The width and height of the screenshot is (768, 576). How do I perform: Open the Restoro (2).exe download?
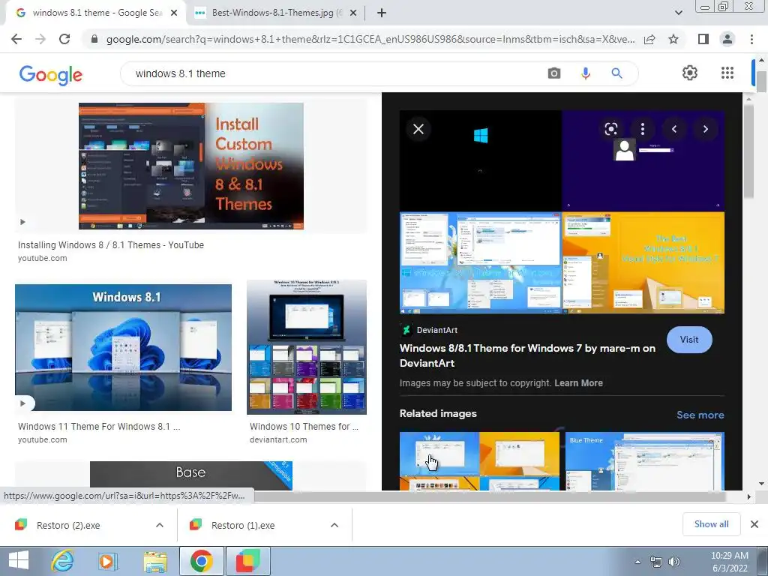pyautogui.click(x=68, y=525)
